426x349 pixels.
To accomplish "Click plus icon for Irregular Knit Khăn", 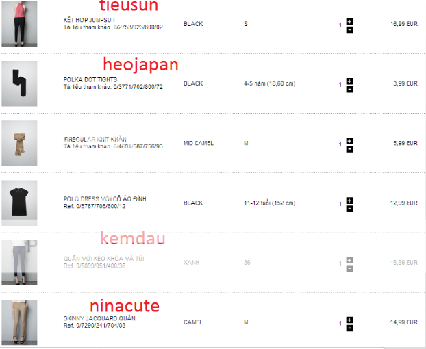I will click(x=349, y=141).
